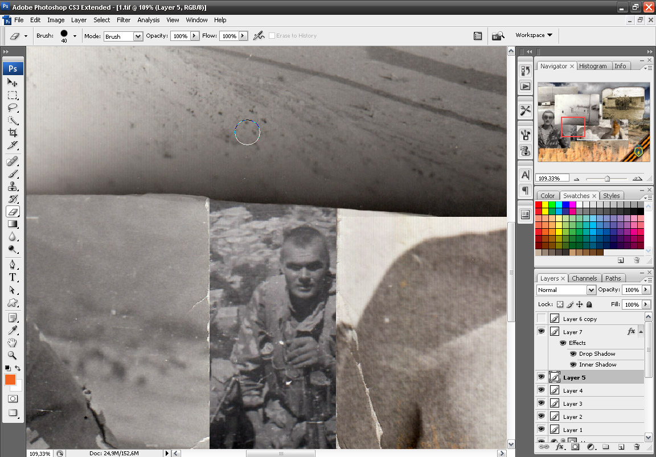Select the Lasso tool

click(13, 108)
